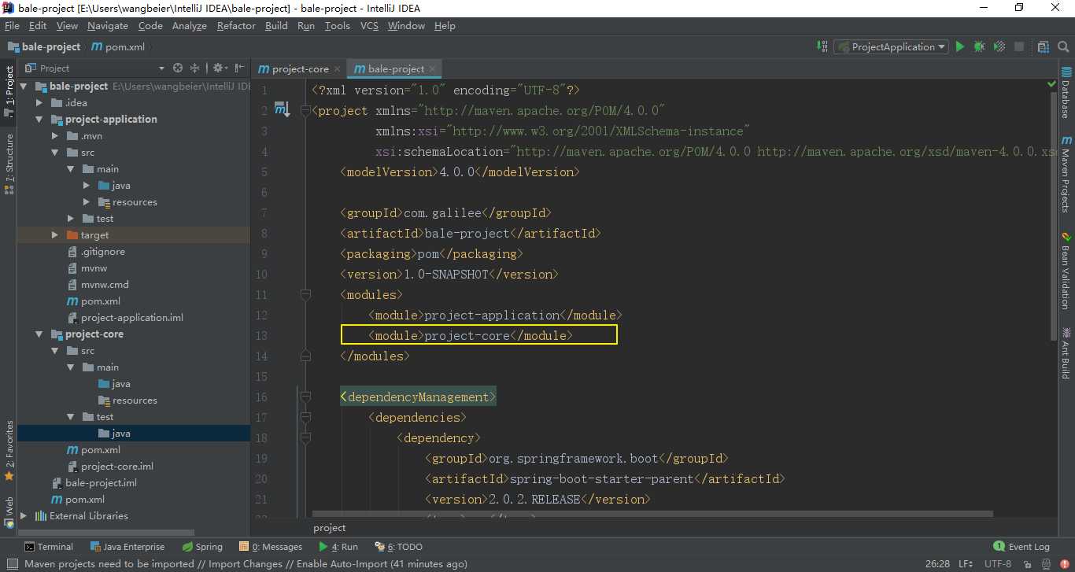Open the Java Enterprise tool window
1075x572 pixels.
tap(127, 547)
